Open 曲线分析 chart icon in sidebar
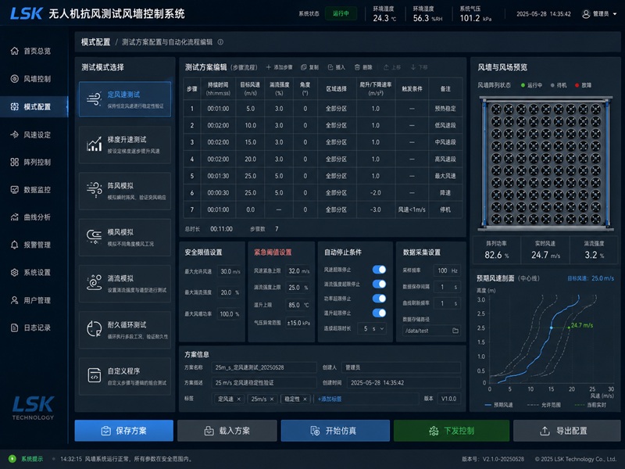Viewport: 625px width, 469px height. 14,217
